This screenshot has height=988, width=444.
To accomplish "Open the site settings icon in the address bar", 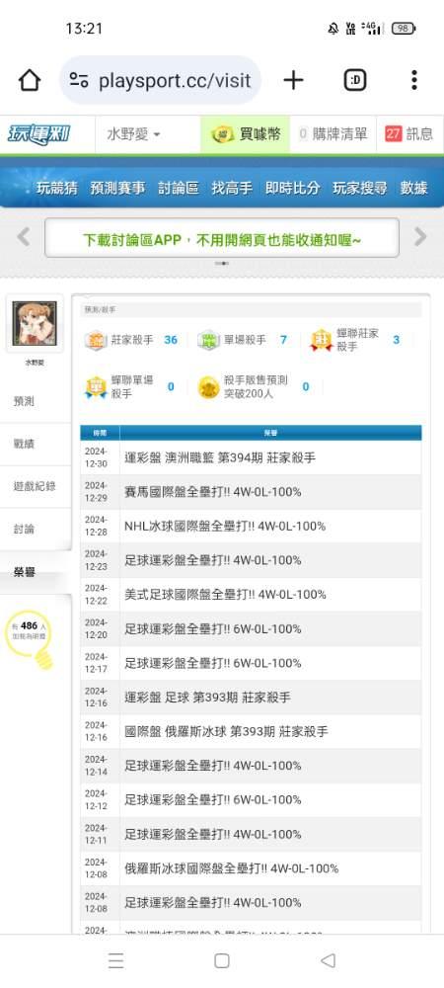I will 79,80.
